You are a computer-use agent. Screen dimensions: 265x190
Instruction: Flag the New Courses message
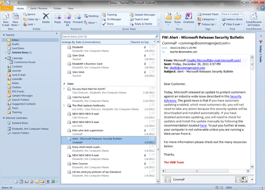(153, 163)
